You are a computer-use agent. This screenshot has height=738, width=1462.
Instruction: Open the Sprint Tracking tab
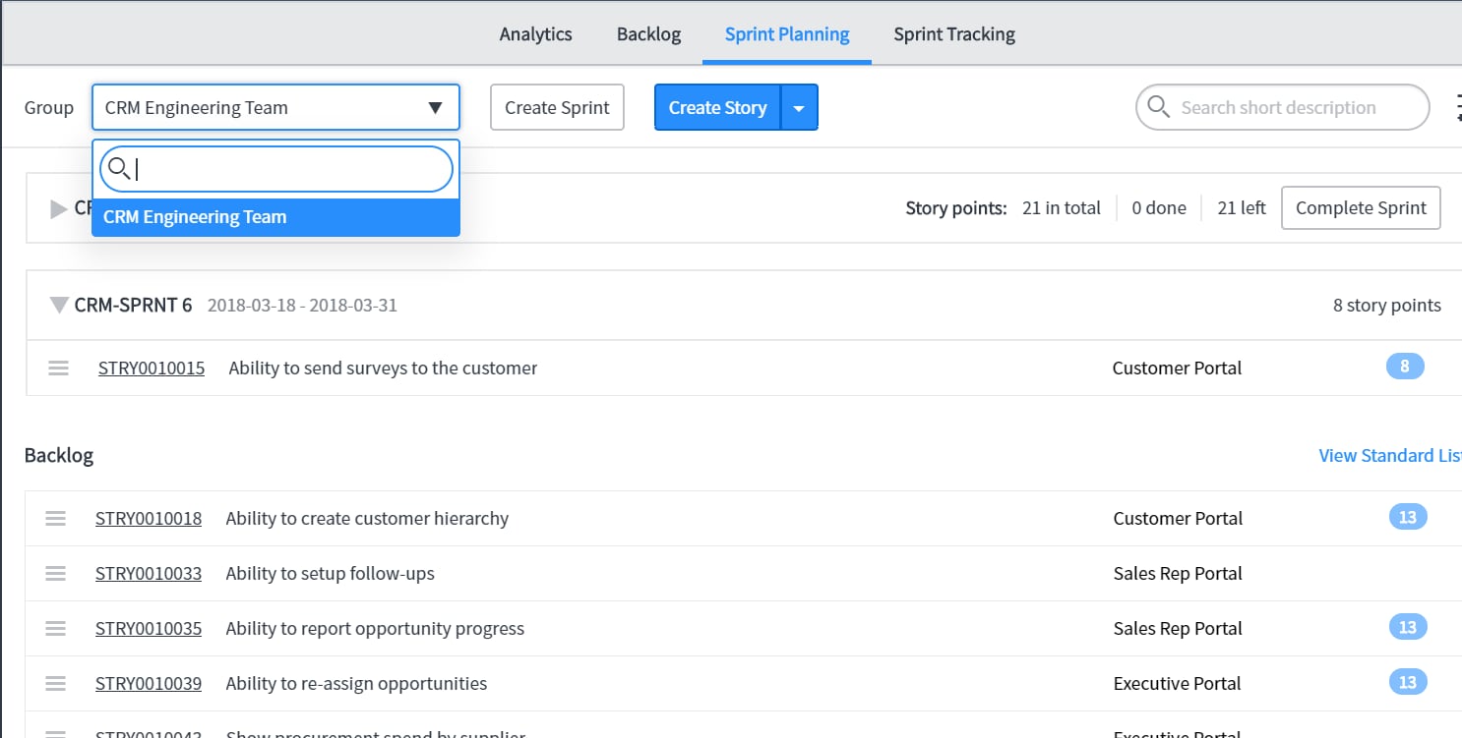(953, 33)
